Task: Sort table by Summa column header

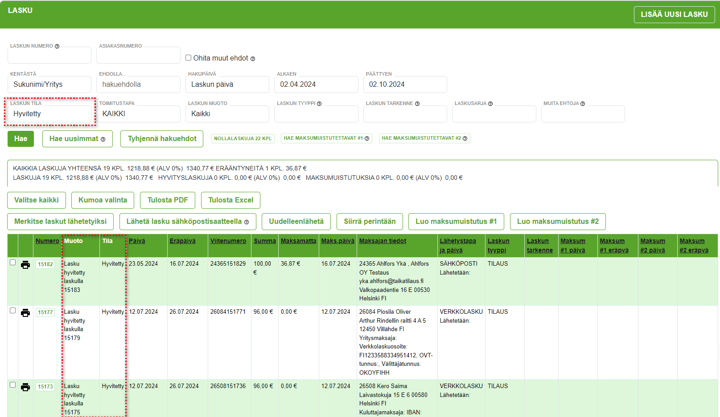Action: coord(265,241)
